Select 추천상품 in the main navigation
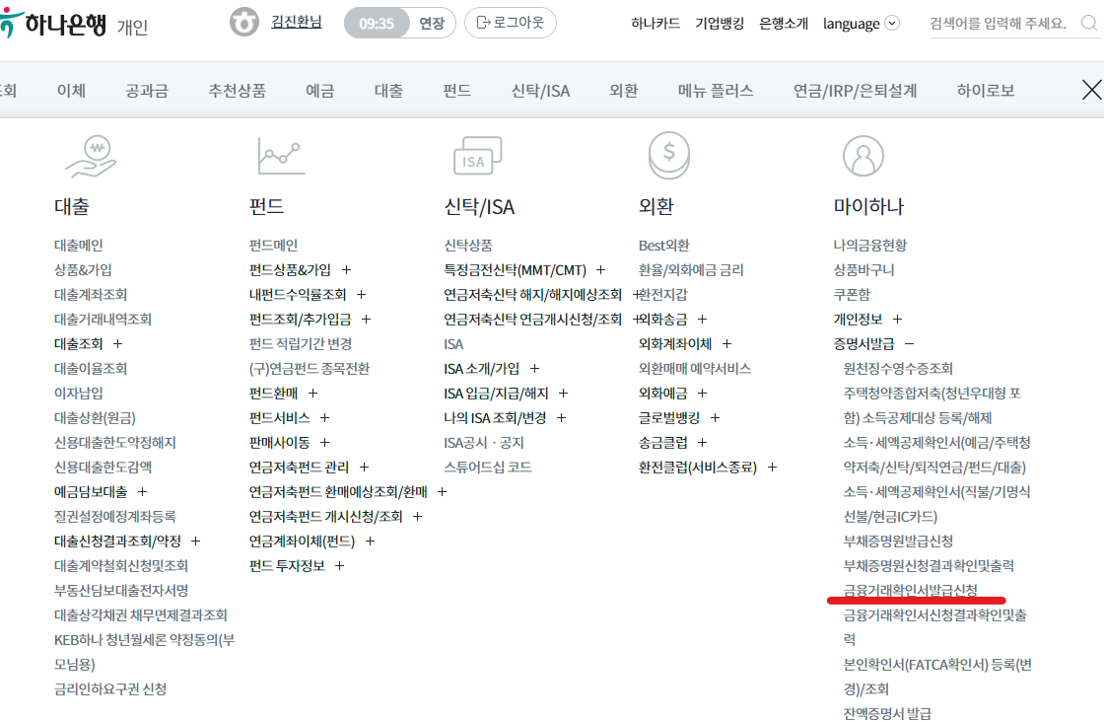The image size is (1104, 722). tap(237, 90)
